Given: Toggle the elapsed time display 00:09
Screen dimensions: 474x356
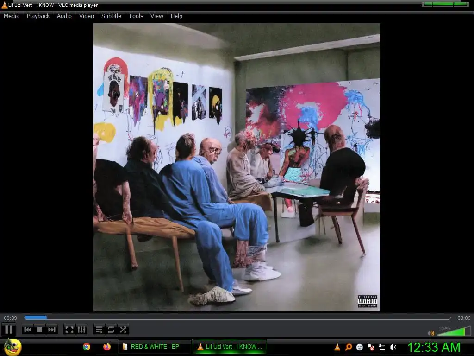Looking at the screenshot, I should click(10, 318).
